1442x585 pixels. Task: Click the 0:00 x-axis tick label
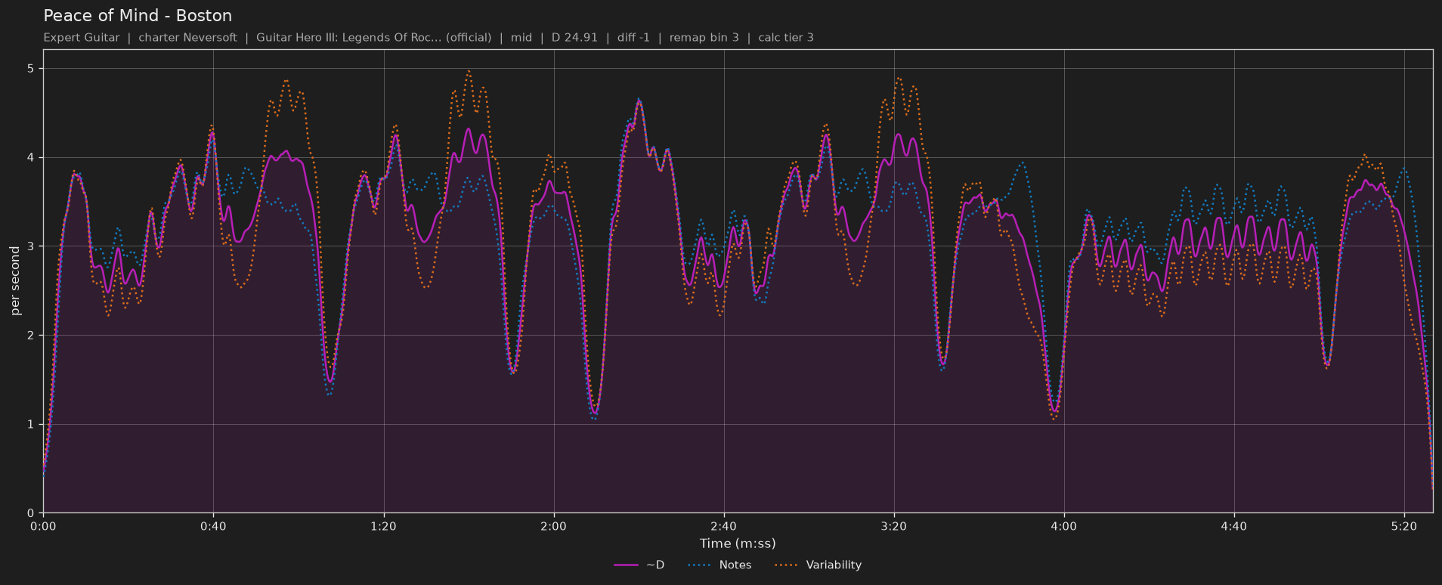(x=43, y=526)
